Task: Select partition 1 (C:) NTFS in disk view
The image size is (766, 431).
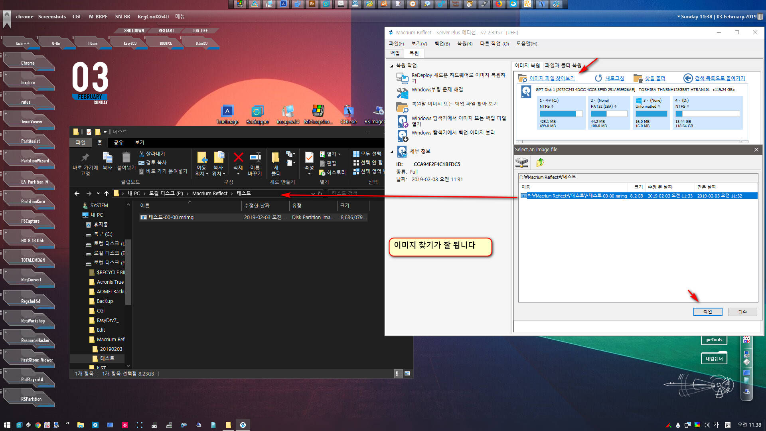Action: [561, 113]
